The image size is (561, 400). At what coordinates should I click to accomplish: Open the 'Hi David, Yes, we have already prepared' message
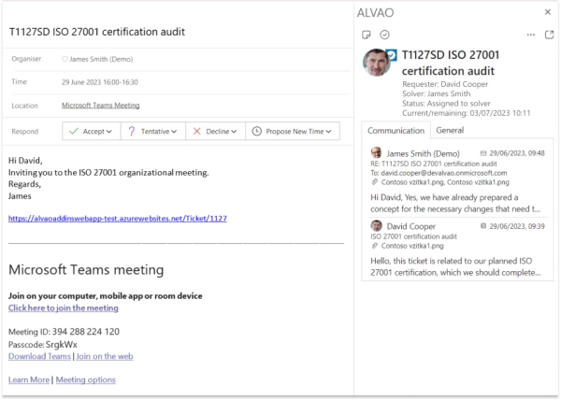click(455, 203)
